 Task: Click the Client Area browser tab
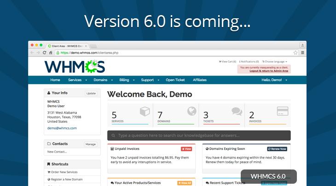[67, 46]
